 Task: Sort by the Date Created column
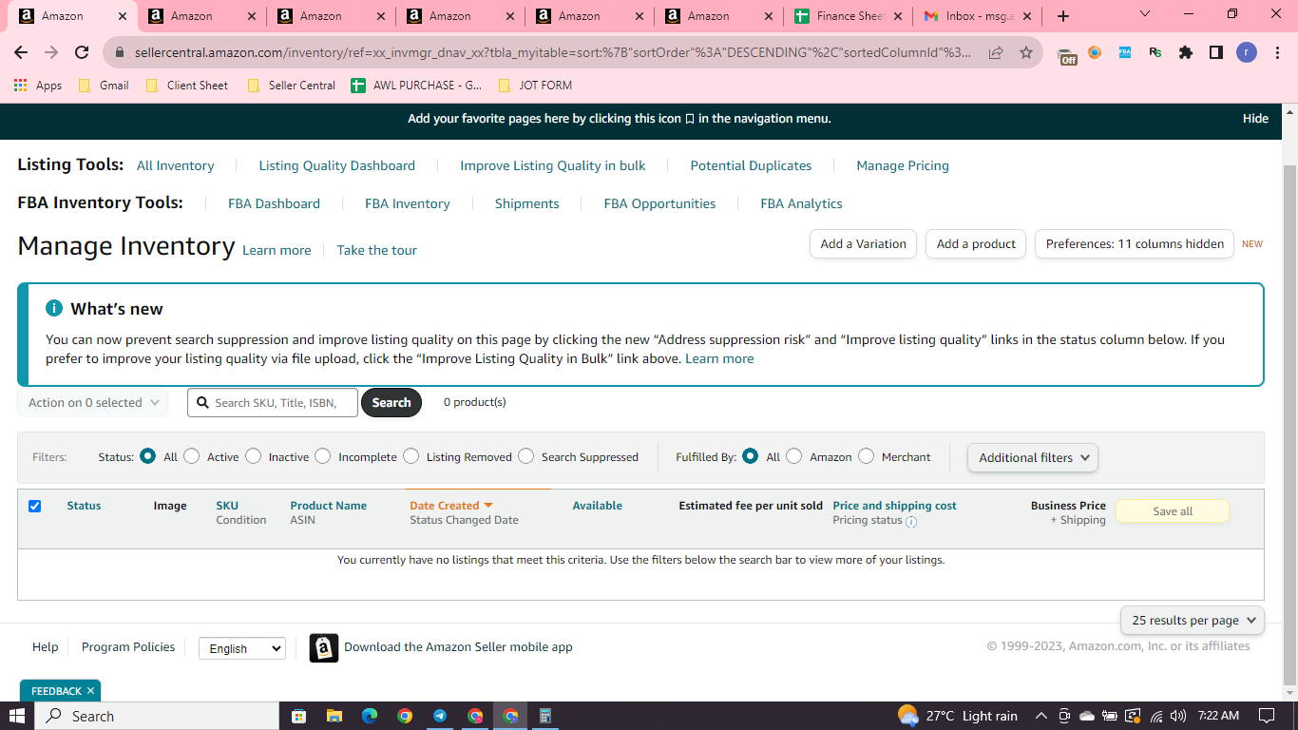click(x=450, y=506)
